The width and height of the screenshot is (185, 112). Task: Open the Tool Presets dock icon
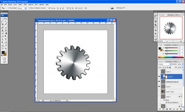(x=155, y=16)
